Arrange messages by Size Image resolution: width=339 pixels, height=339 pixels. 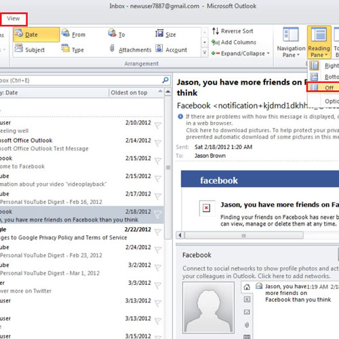[x=165, y=35]
